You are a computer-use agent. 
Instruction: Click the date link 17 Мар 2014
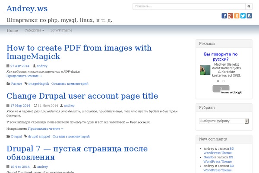click(x=20, y=106)
